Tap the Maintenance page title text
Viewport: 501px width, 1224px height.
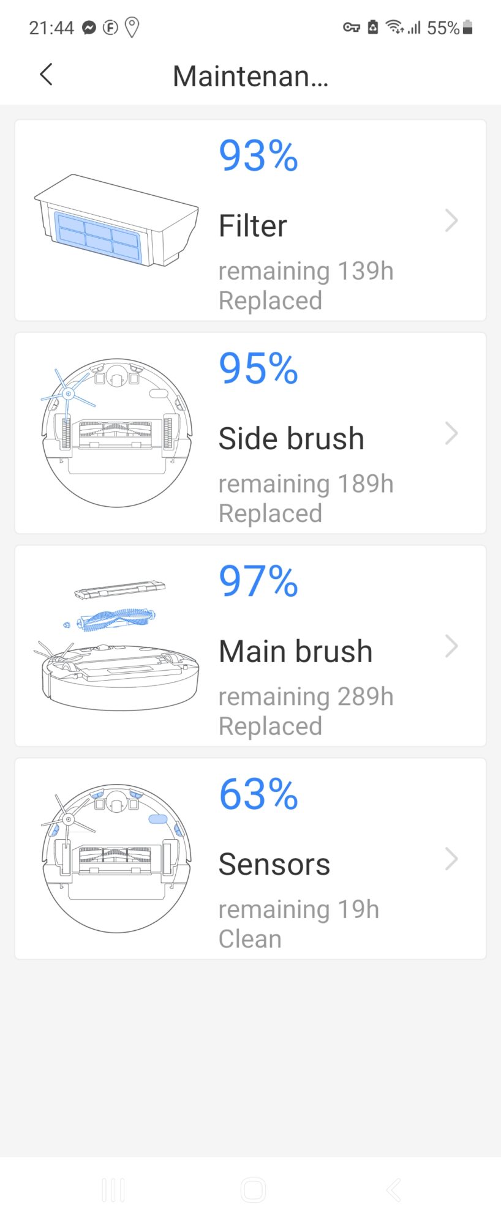click(x=250, y=76)
